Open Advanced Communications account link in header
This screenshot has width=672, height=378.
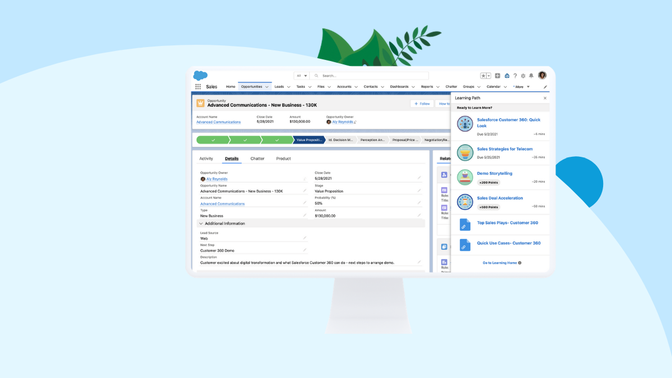pyautogui.click(x=218, y=122)
